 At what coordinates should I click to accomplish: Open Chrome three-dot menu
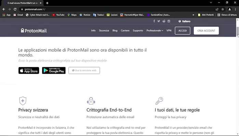(235, 9)
